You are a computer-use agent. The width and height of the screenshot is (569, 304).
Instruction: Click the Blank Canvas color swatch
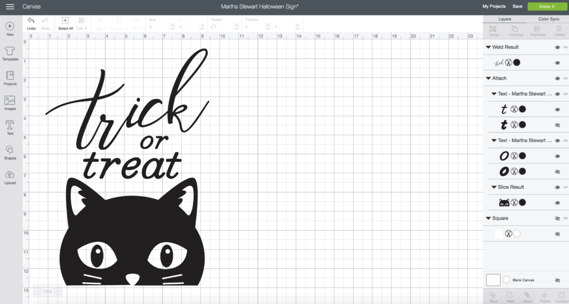click(x=506, y=280)
